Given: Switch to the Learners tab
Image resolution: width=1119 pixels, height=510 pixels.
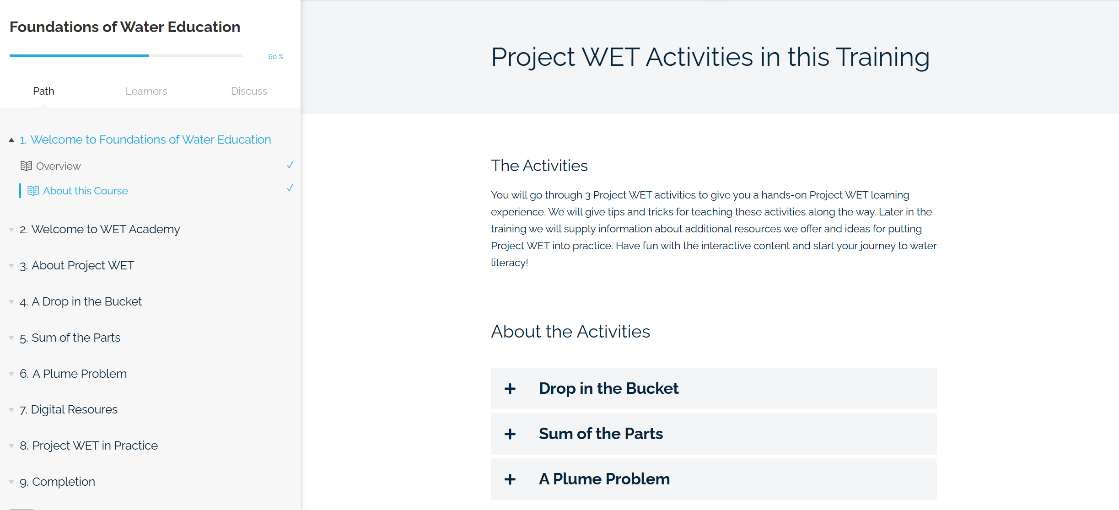Looking at the screenshot, I should 146,91.
